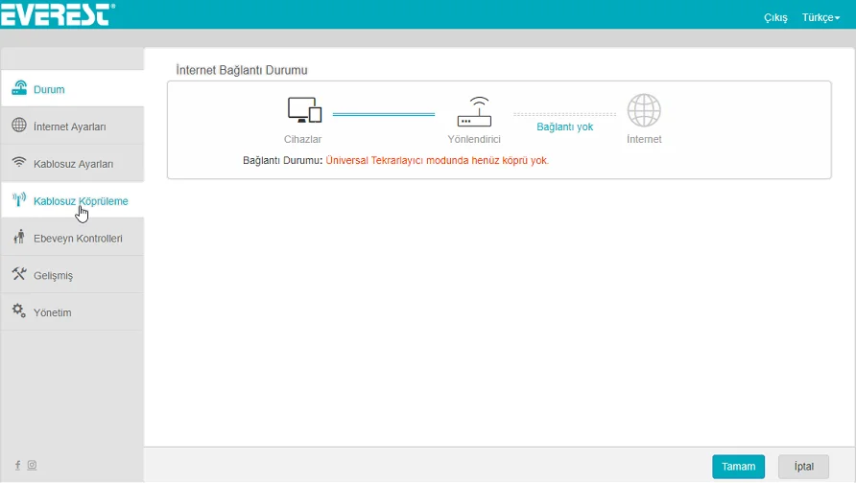The width and height of the screenshot is (856, 483).
Task: Click the red Universal Tekrarlayıcı status message
Action: [437, 160]
